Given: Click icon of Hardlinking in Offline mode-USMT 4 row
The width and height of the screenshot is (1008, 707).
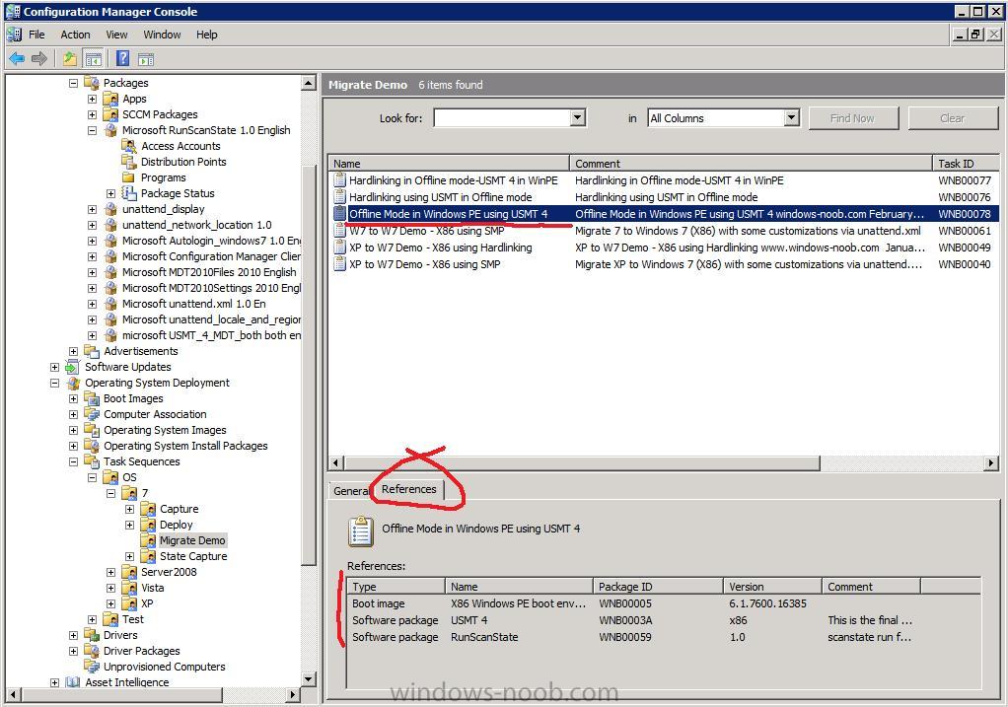Looking at the screenshot, I should 339,180.
